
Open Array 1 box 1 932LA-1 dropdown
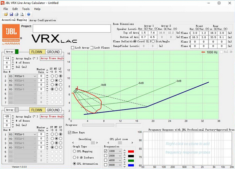pyautogui.click(x=25, y=76)
